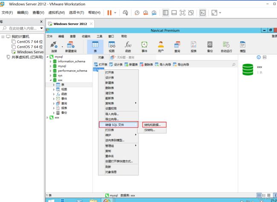Viewport: 277px width, 202px height.
Task: Open the dropdown arrow beside the pause icon
Action: (x=115, y=13)
